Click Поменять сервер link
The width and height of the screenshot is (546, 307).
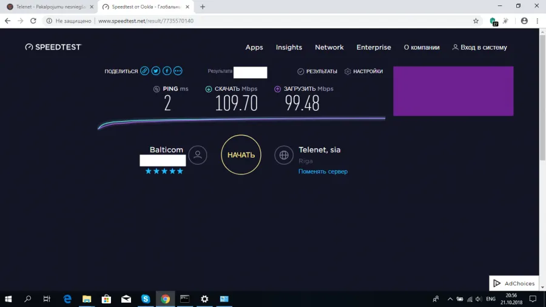pos(323,171)
